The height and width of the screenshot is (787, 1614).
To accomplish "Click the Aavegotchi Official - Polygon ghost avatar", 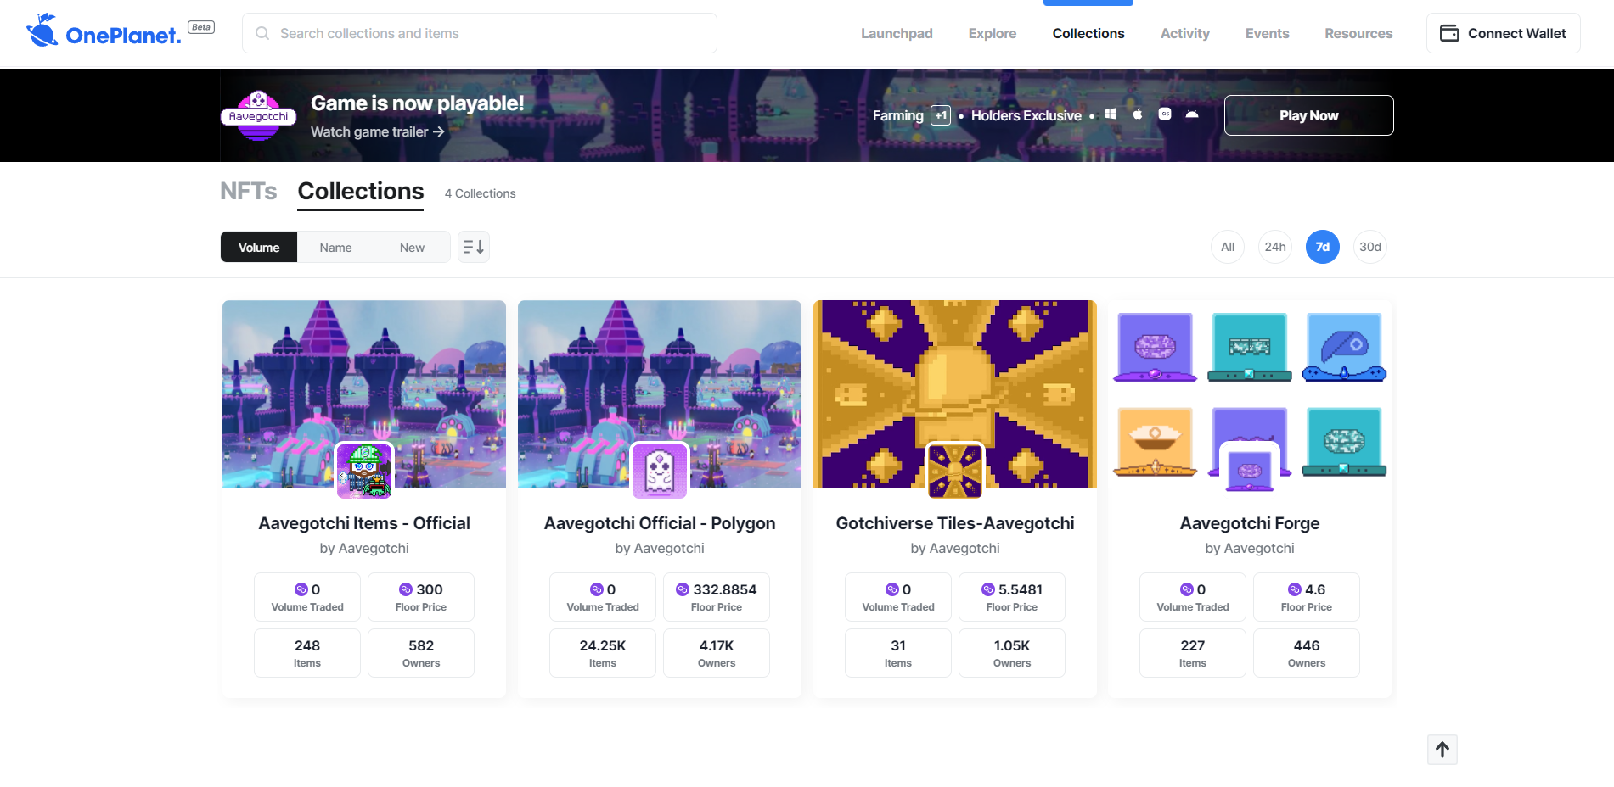I will (660, 471).
